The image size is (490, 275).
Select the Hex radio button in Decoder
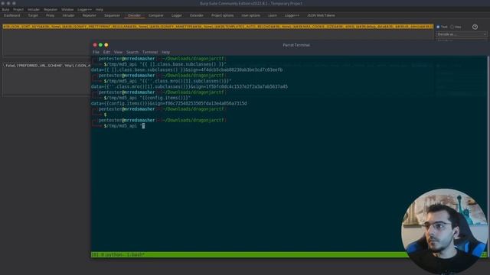(452, 27)
